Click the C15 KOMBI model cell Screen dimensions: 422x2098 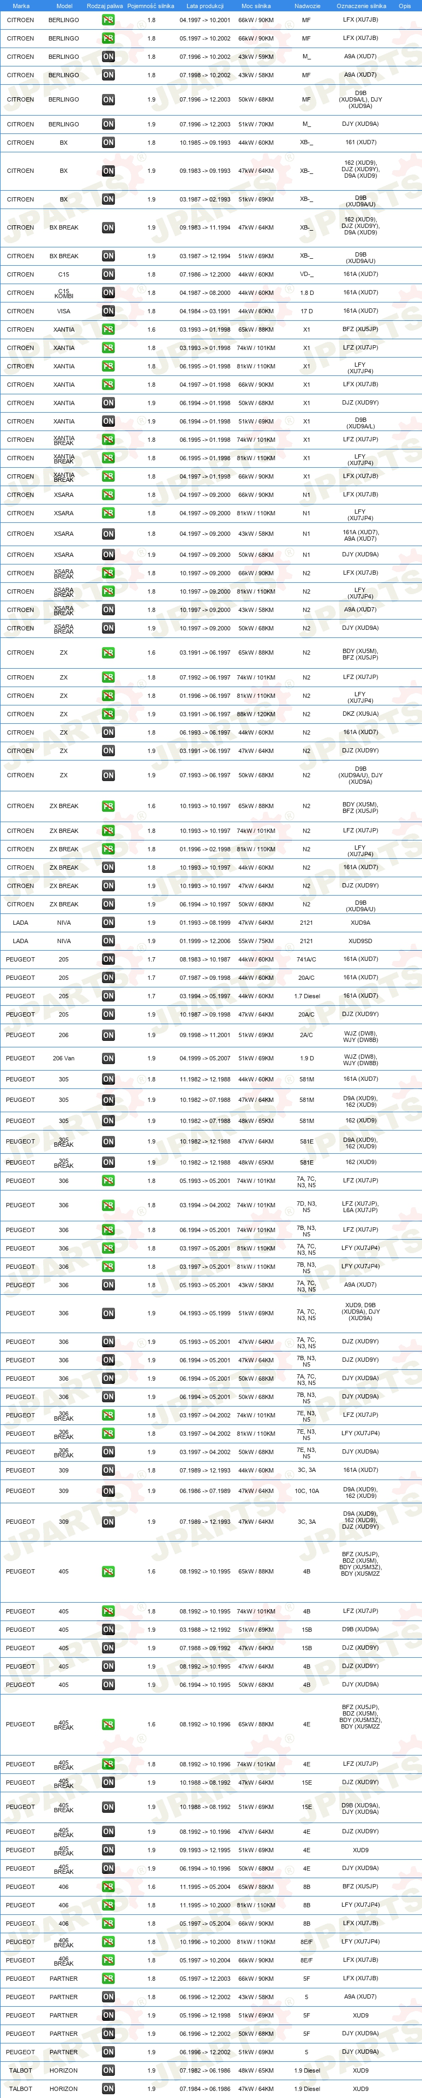click(64, 293)
